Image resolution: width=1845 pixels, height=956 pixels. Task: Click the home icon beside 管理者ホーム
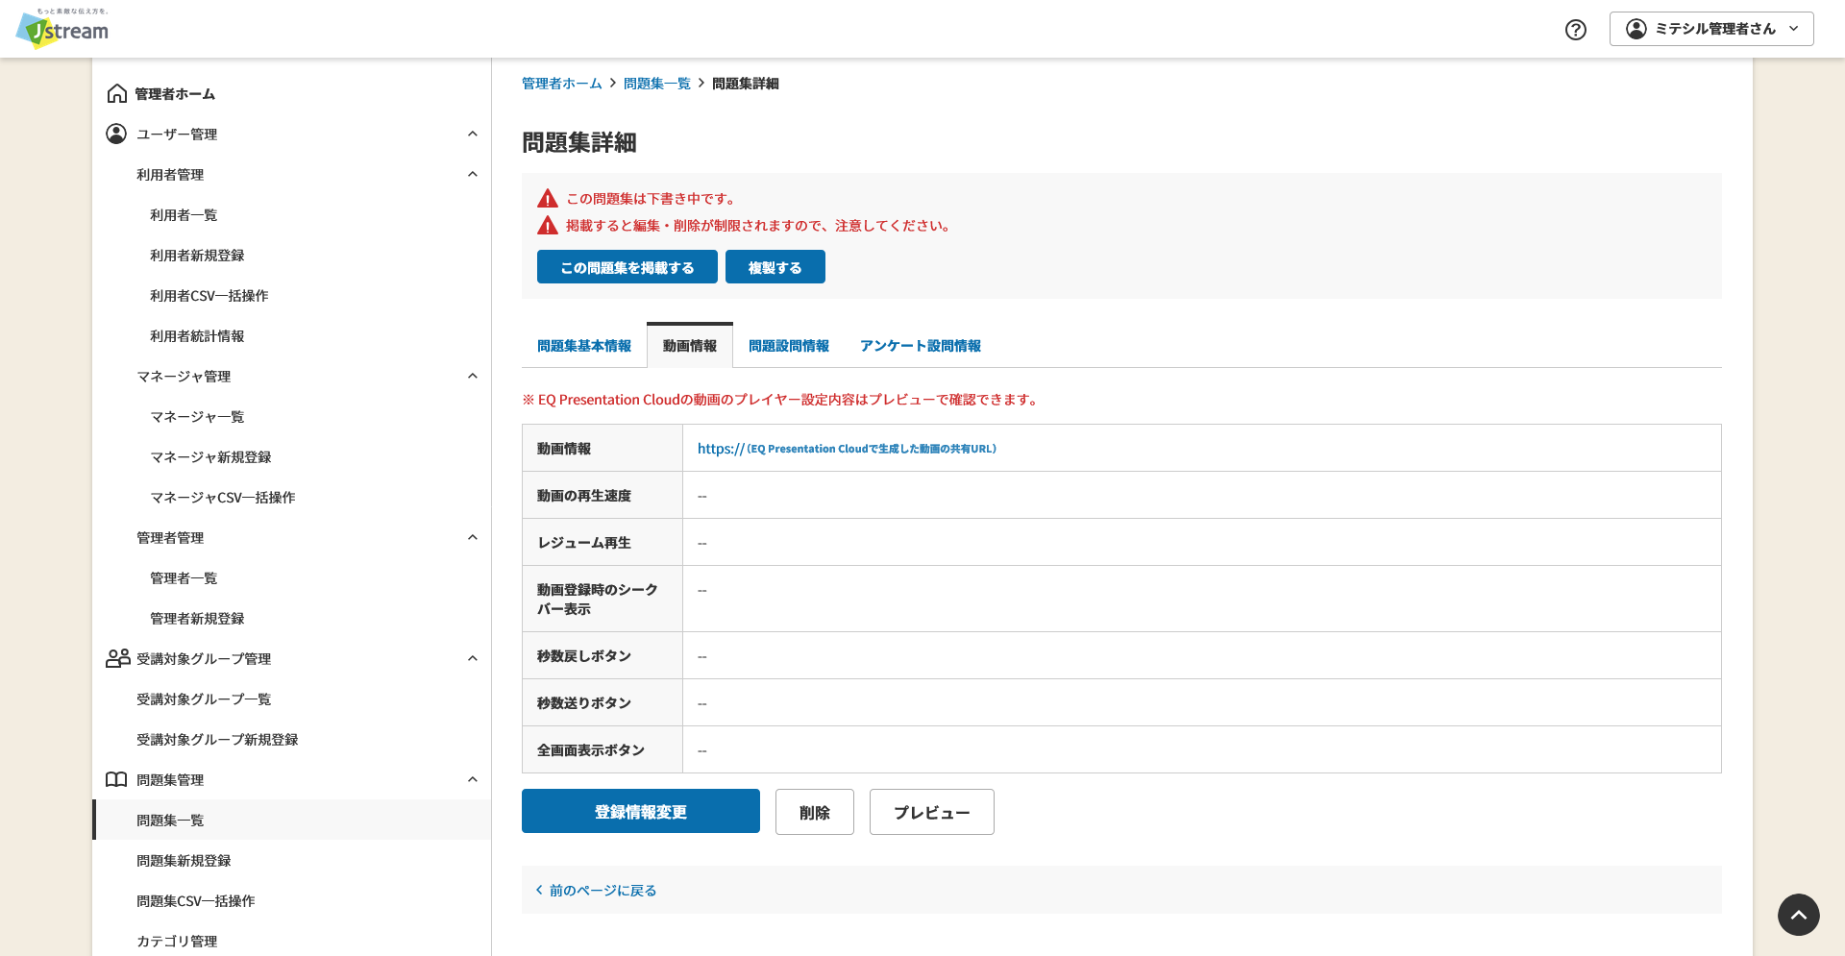117,93
